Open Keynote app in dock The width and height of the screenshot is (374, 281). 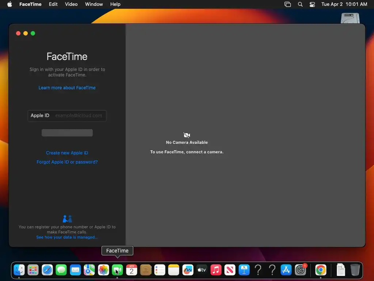point(244,270)
